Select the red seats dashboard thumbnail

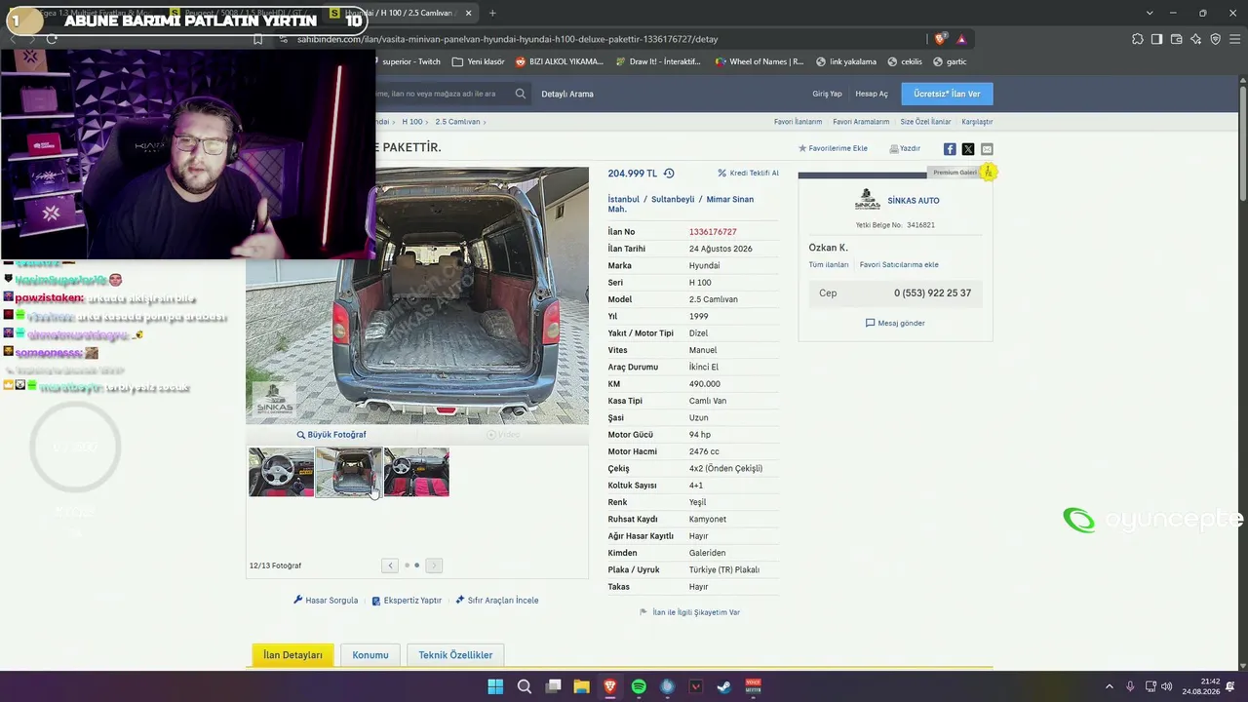tap(416, 472)
